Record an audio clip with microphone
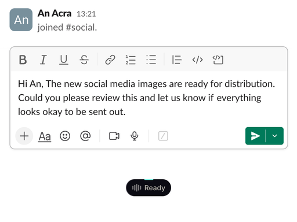This screenshot has width=297, height=222. (x=135, y=136)
